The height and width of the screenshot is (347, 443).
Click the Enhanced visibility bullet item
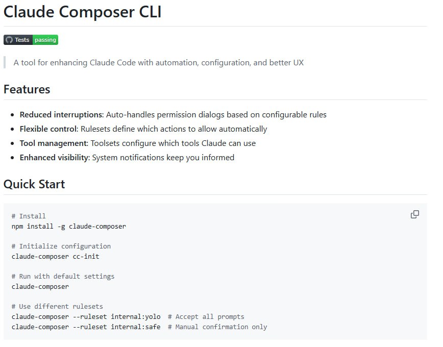coord(127,158)
